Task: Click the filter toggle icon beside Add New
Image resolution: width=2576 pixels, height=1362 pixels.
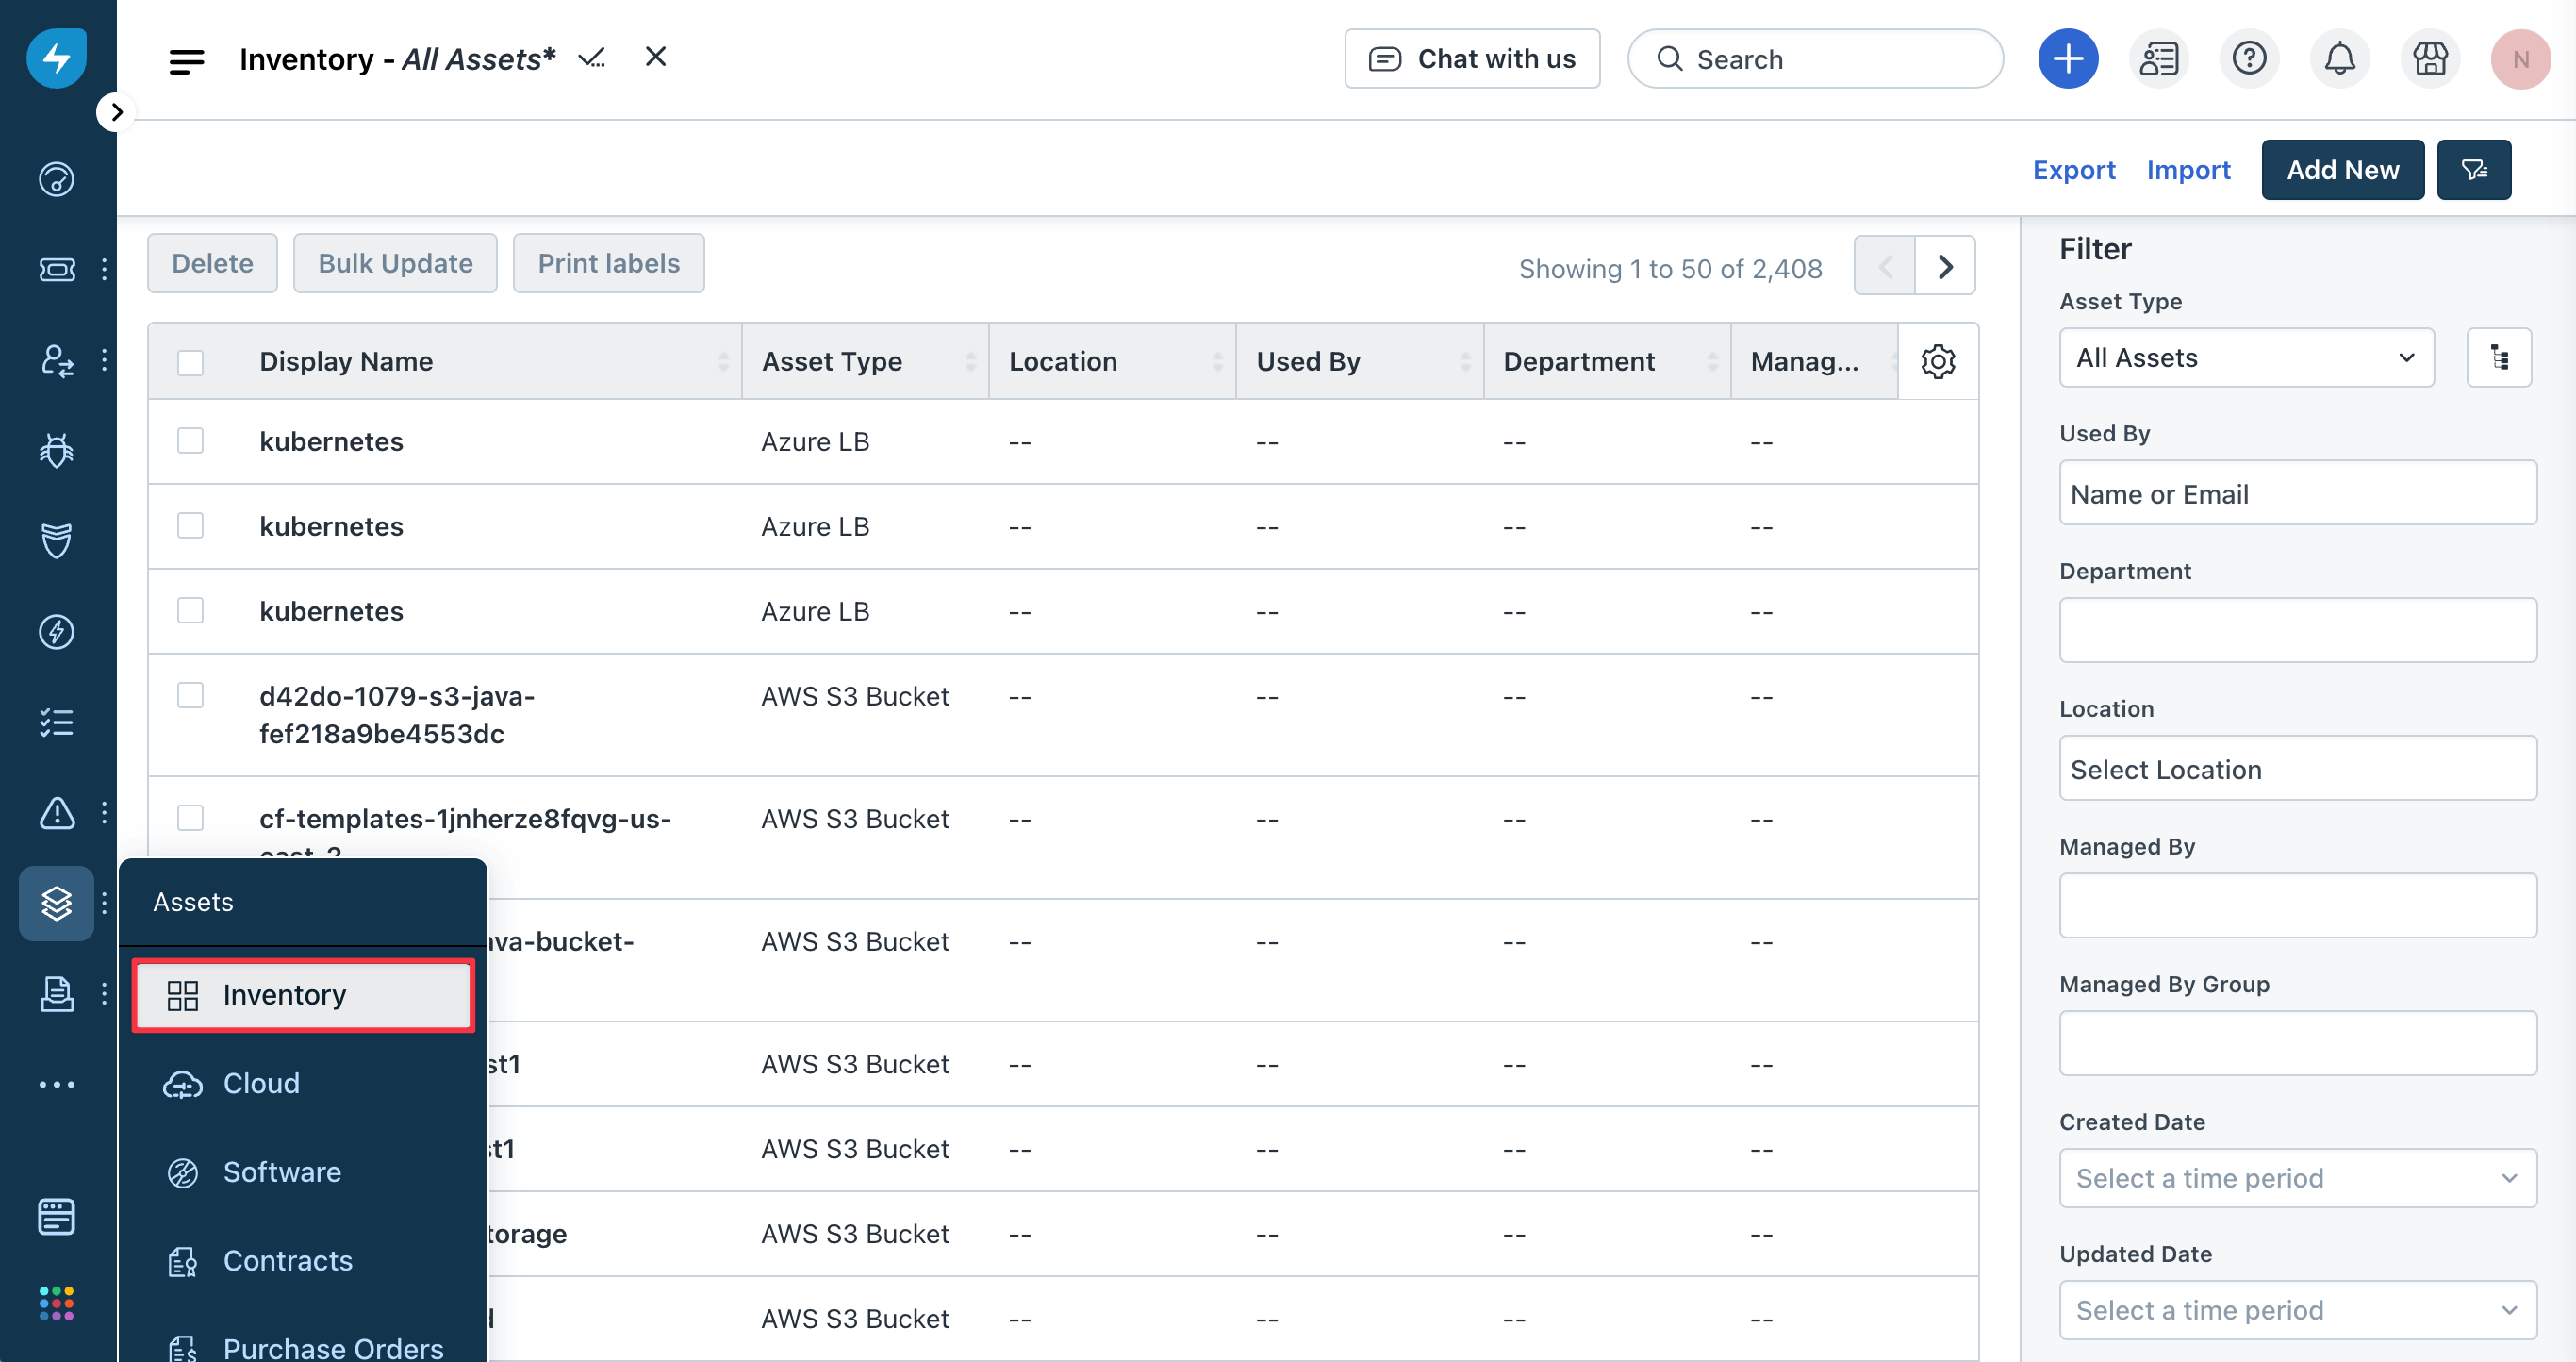Action: tap(2473, 170)
